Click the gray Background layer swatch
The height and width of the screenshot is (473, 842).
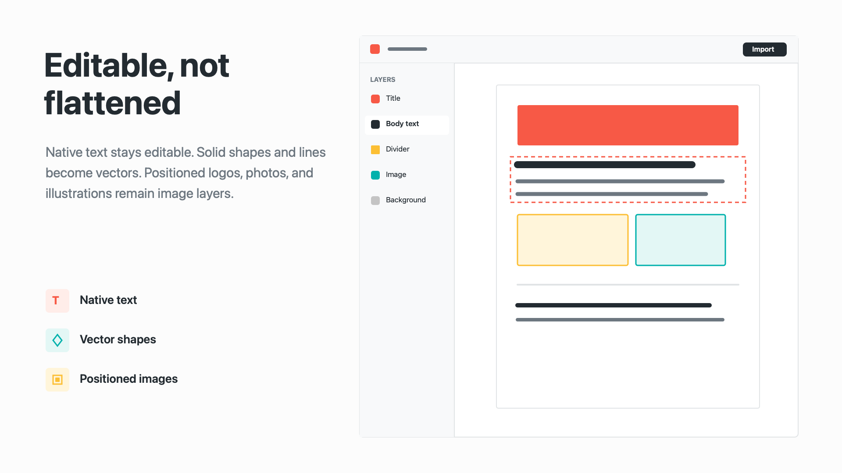click(x=375, y=201)
